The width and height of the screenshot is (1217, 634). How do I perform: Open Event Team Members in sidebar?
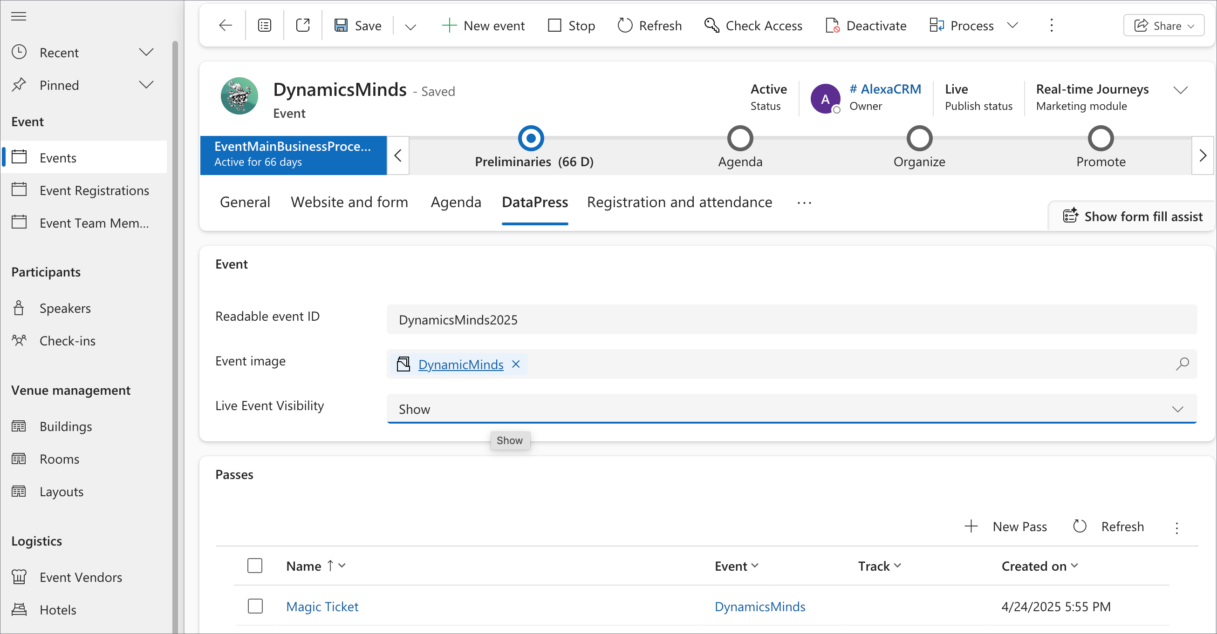(x=84, y=223)
